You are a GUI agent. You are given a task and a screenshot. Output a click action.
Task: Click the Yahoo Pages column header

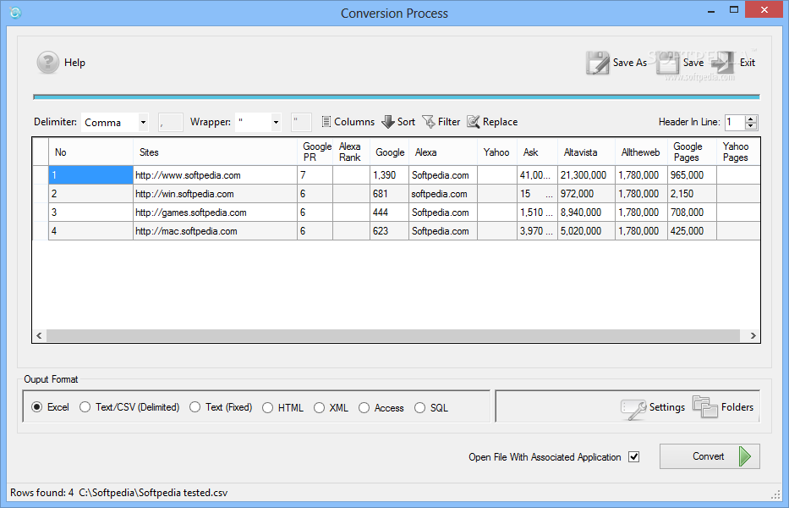(x=737, y=152)
